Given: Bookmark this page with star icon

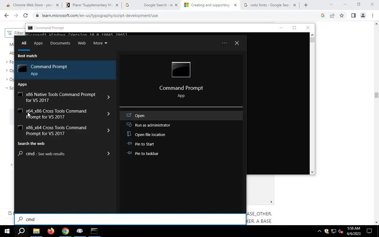Looking at the screenshot, I should click(x=342, y=15).
